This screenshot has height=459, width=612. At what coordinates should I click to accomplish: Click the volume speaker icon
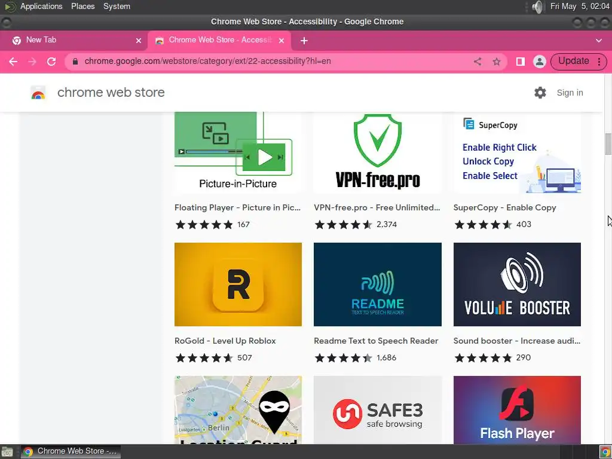coord(538,7)
